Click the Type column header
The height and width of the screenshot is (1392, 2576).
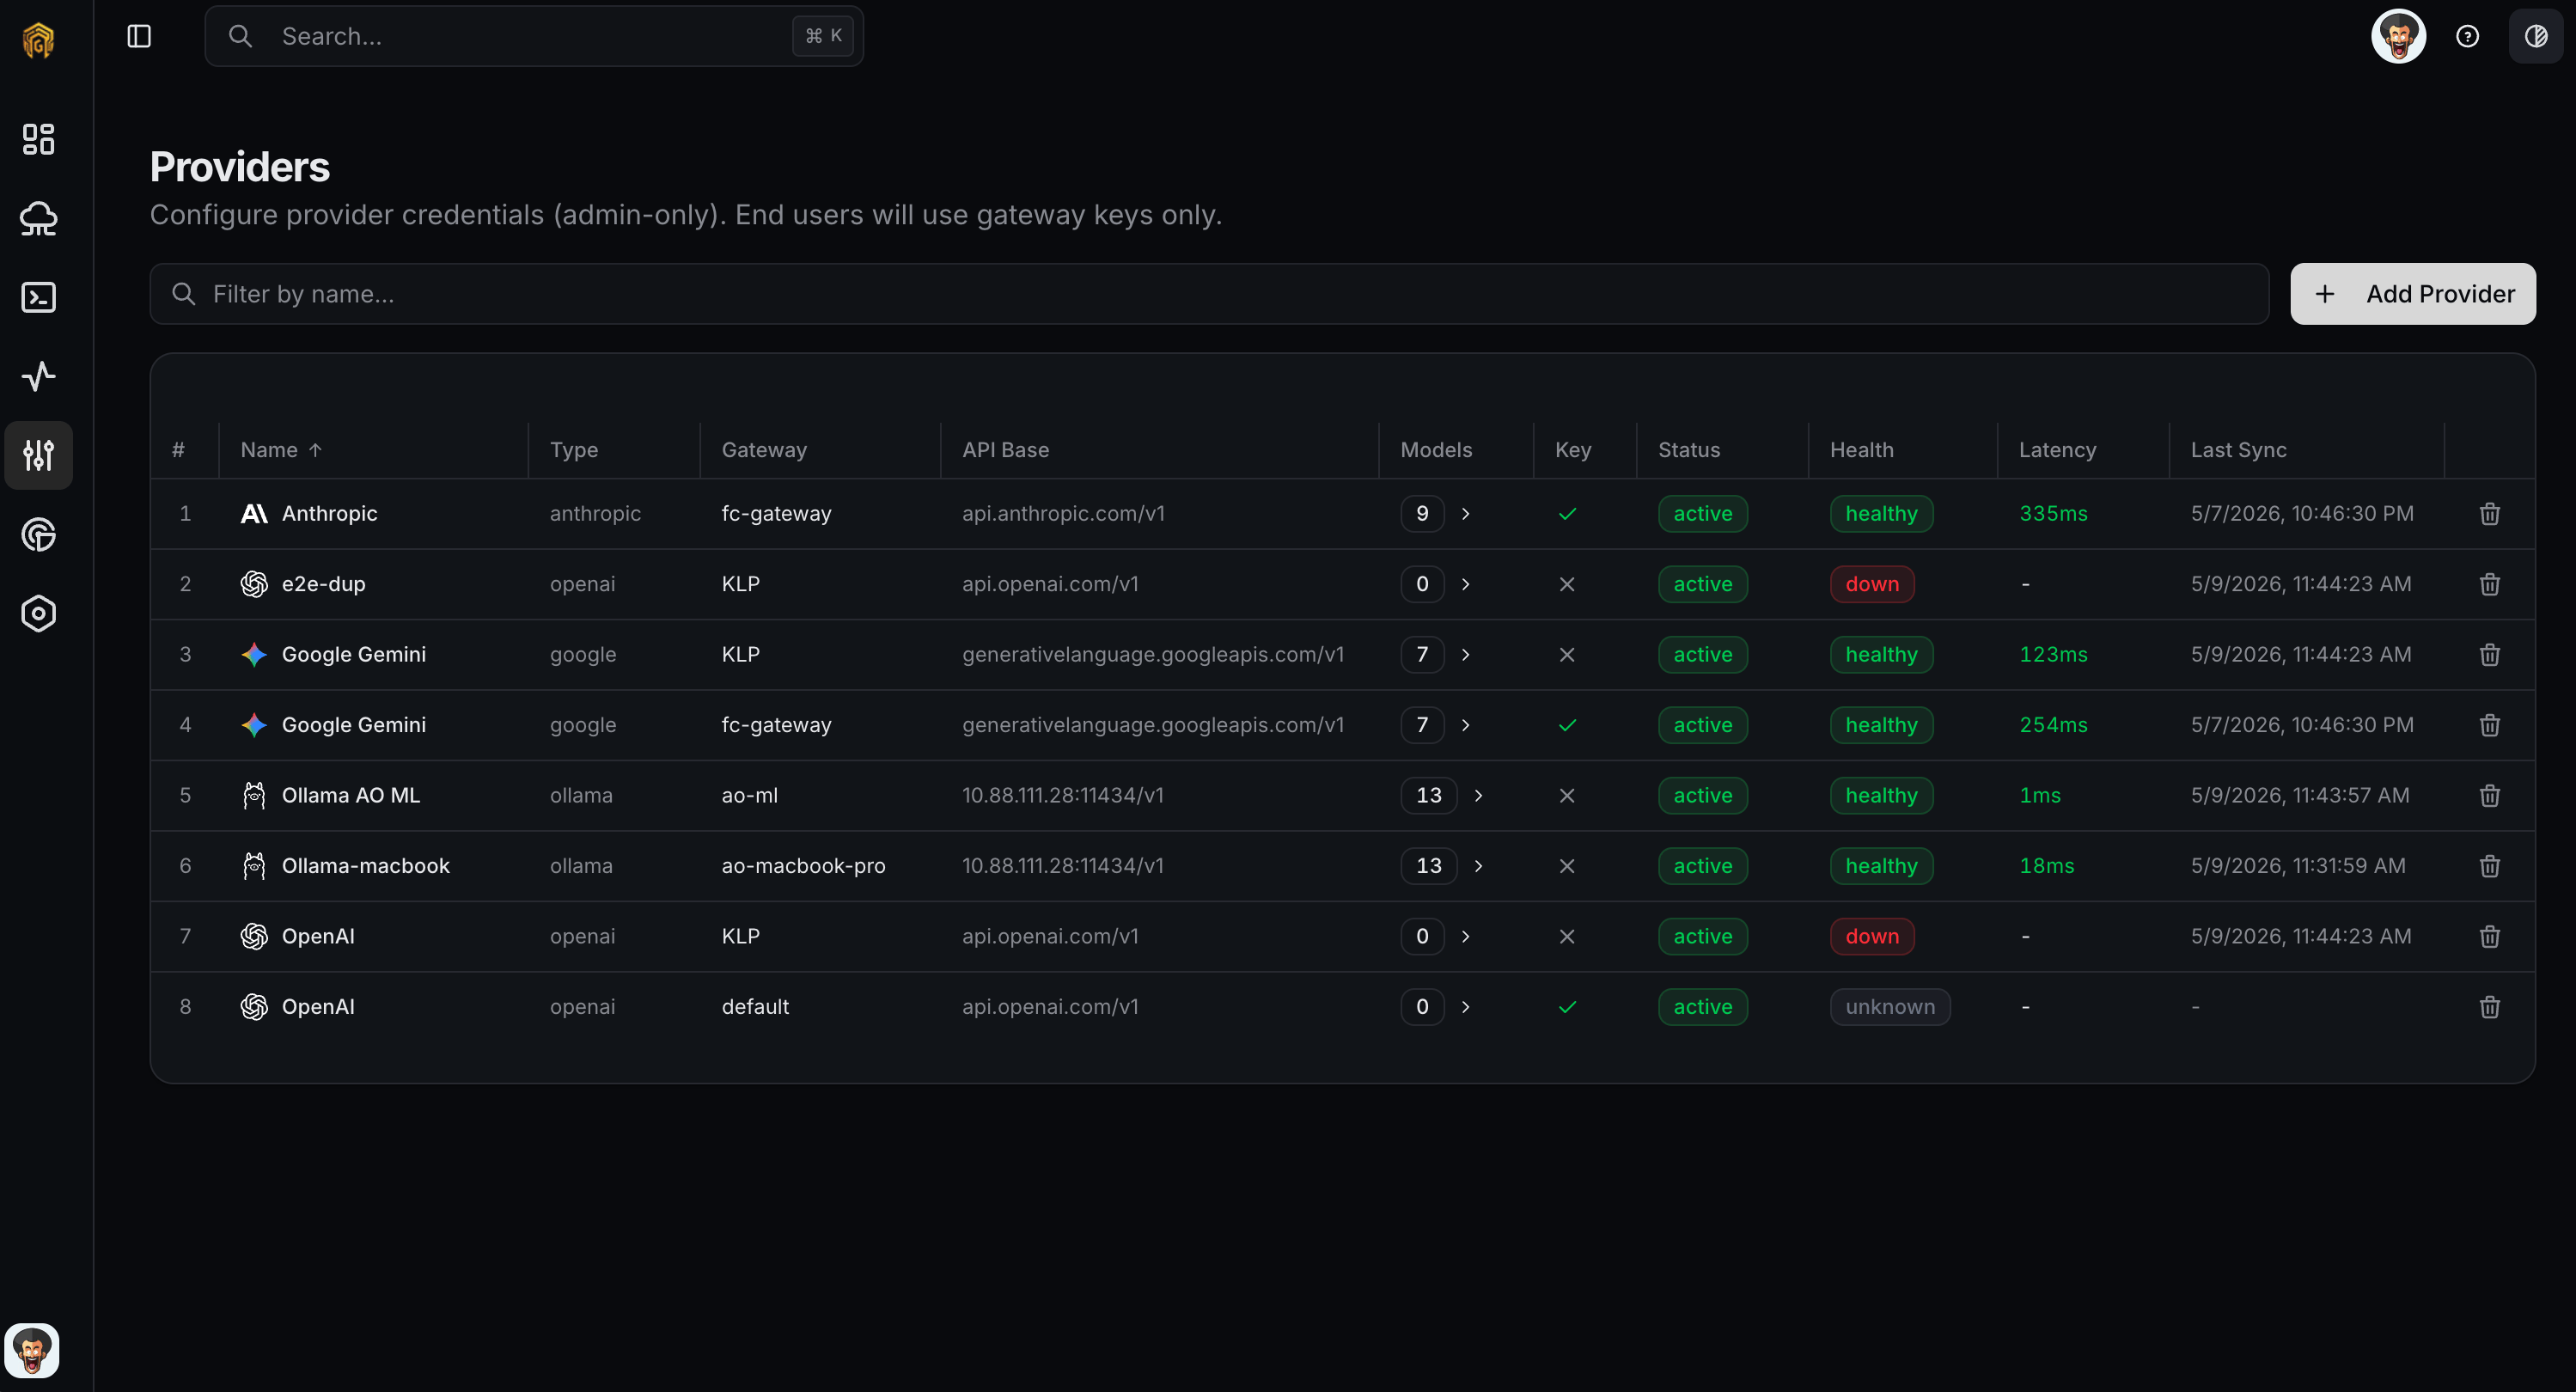573,450
